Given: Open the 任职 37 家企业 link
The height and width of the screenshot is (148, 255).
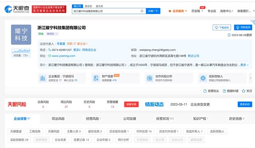Looking at the screenshot, I should (x=77, y=44).
